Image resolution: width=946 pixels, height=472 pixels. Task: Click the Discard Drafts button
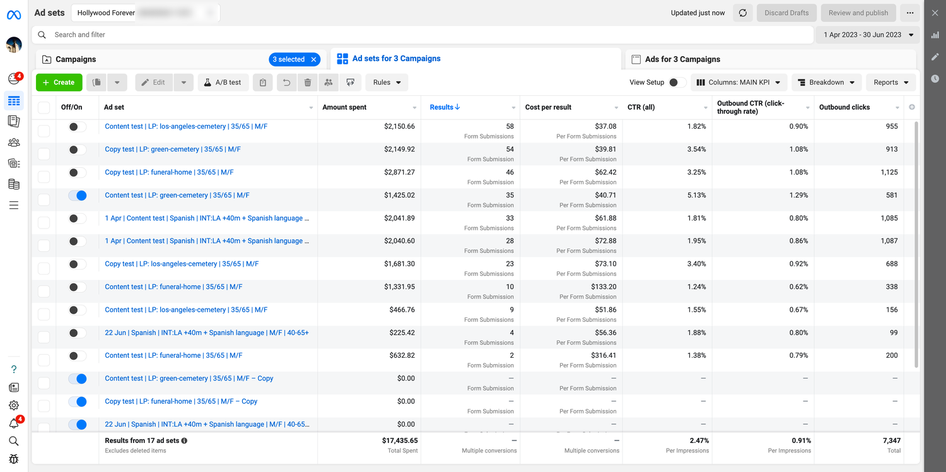click(x=786, y=13)
